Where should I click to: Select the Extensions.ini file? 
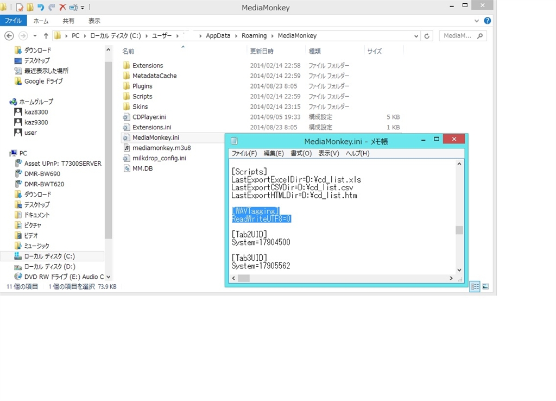pyautogui.click(x=147, y=127)
